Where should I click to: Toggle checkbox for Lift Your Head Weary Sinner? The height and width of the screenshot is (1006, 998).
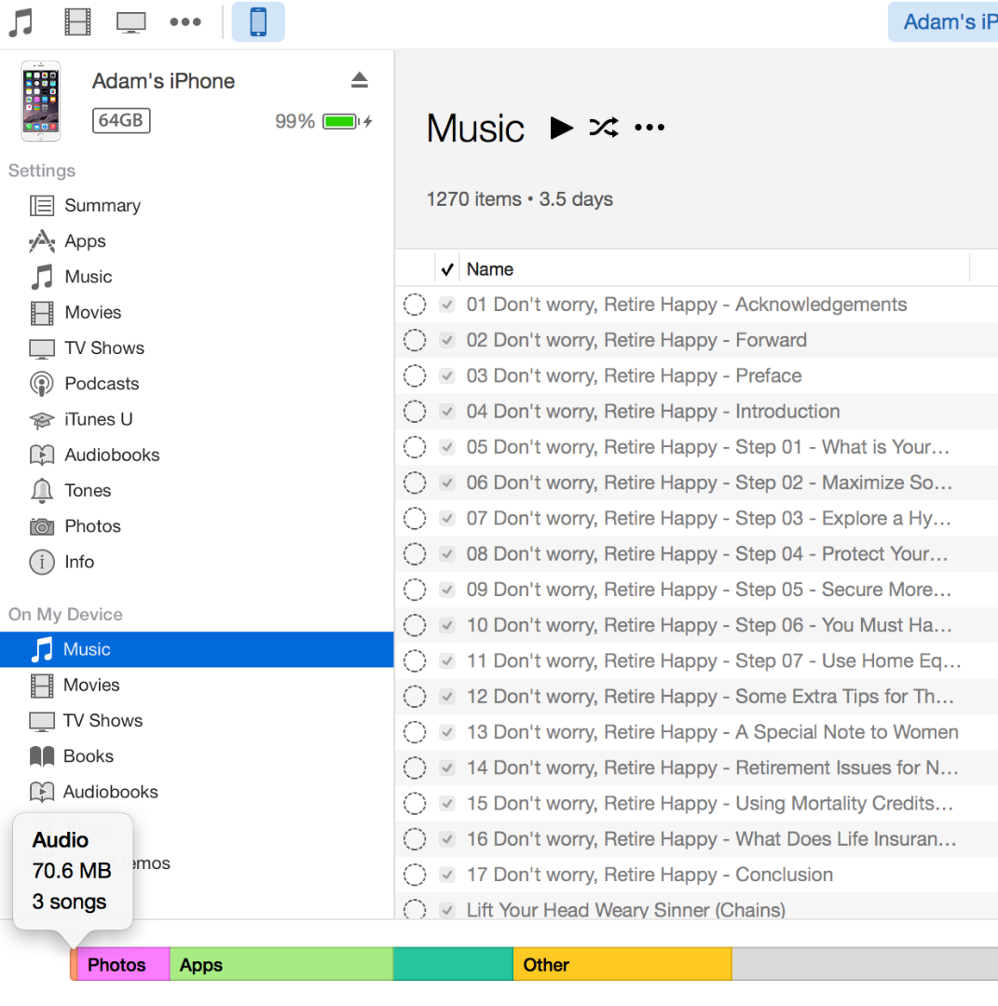(447, 910)
